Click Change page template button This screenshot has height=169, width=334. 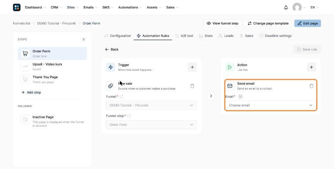[x=268, y=23]
